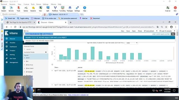Select second suggestion without action:REJECT
This screenshot has width=179, height=100.
100,41
